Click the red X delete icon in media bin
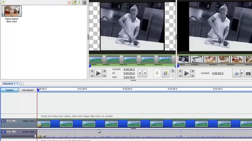 69,2
